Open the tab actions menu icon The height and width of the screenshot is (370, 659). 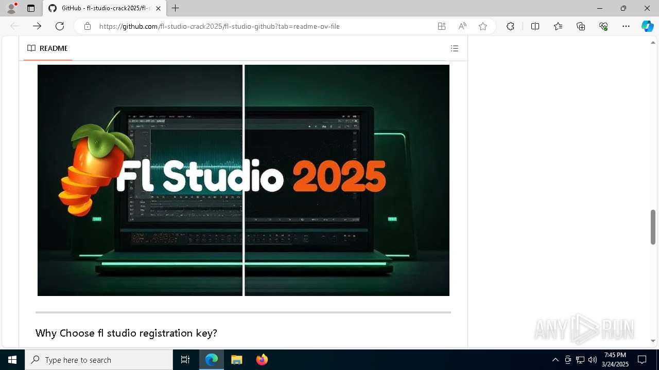coord(31,8)
